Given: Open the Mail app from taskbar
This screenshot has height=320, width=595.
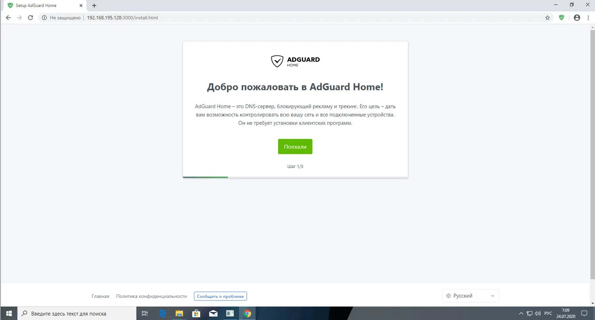Looking at the screenshot, I should [213, 313].
